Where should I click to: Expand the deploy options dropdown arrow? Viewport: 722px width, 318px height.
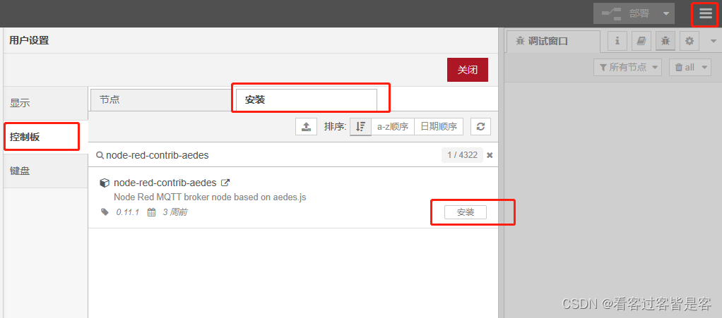point(666,14)
